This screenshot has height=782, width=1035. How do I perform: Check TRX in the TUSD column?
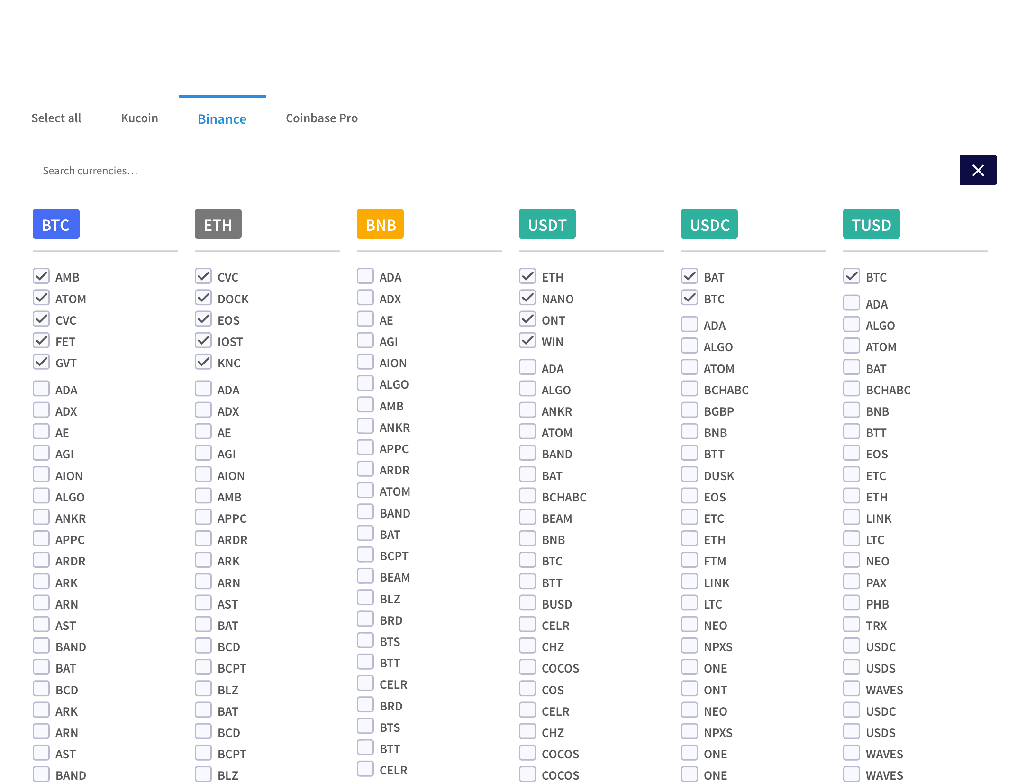852,624
